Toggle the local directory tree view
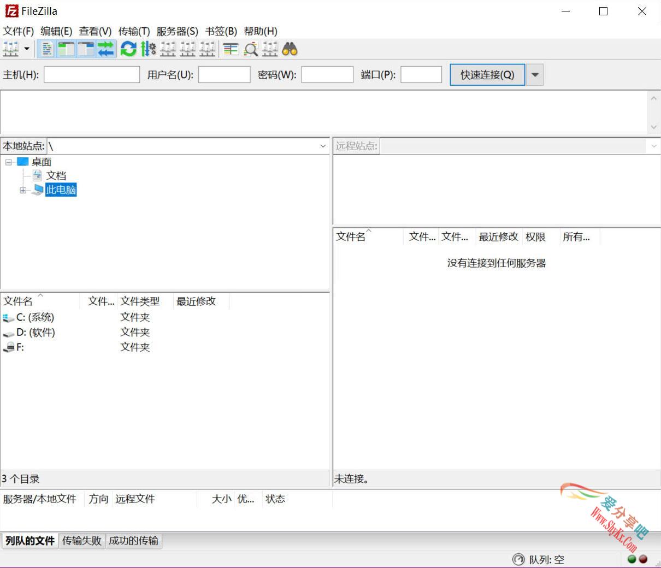661x568 pixels. pos(66,49)
